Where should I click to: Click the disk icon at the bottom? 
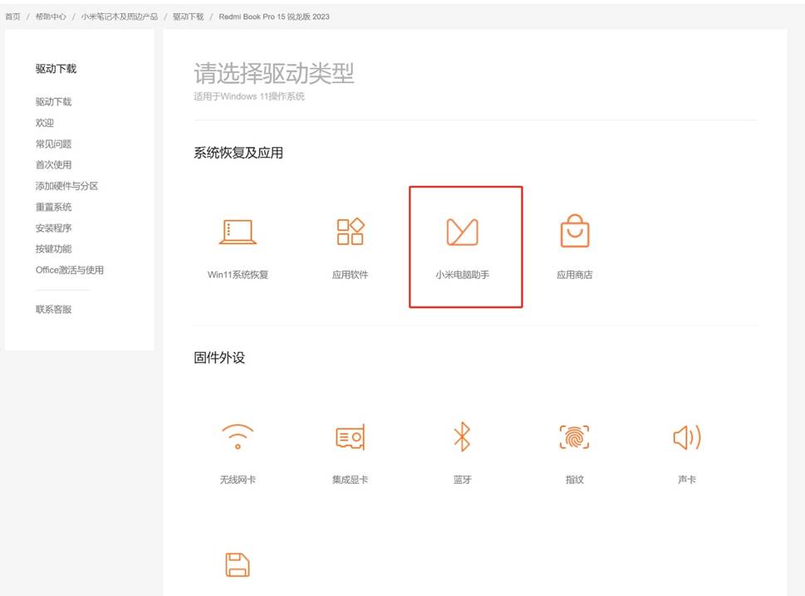coord(236,564)
